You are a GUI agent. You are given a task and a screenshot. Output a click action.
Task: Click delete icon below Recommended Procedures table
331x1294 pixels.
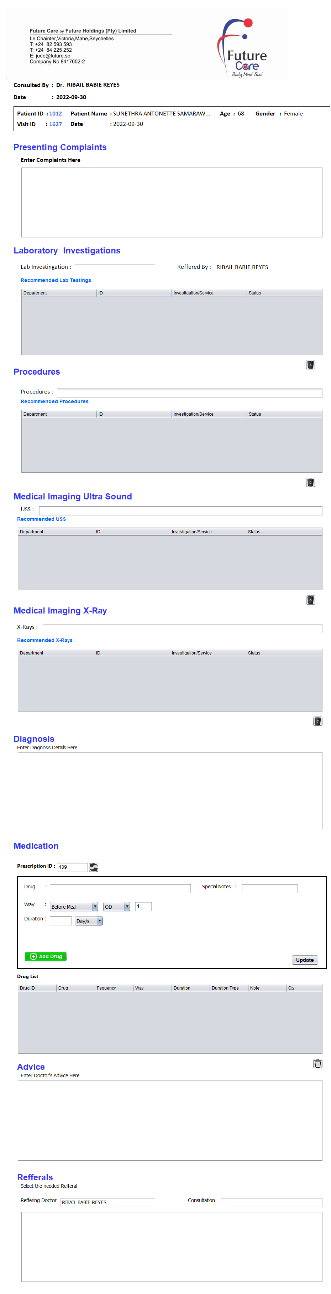(x=310, y=482)
